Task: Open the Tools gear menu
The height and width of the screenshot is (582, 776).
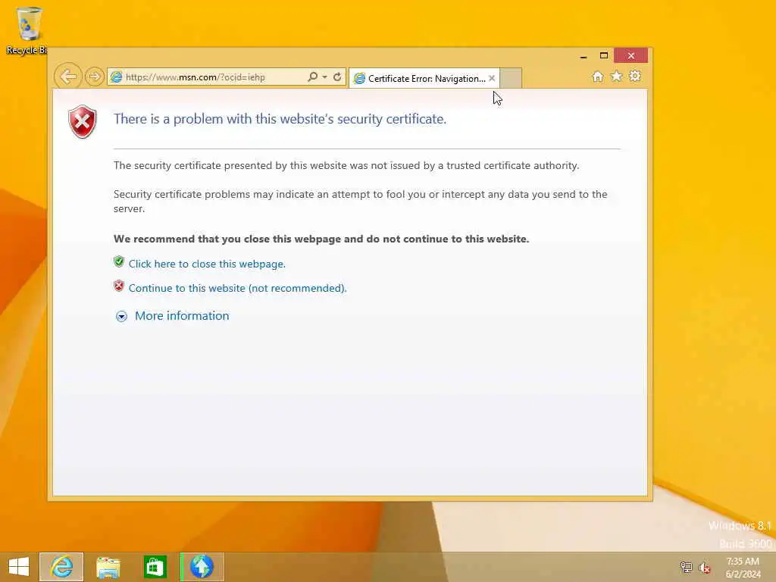Action: tap(635, 77)
